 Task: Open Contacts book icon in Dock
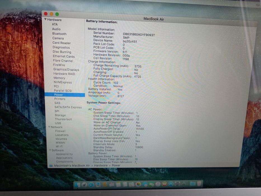105,185
